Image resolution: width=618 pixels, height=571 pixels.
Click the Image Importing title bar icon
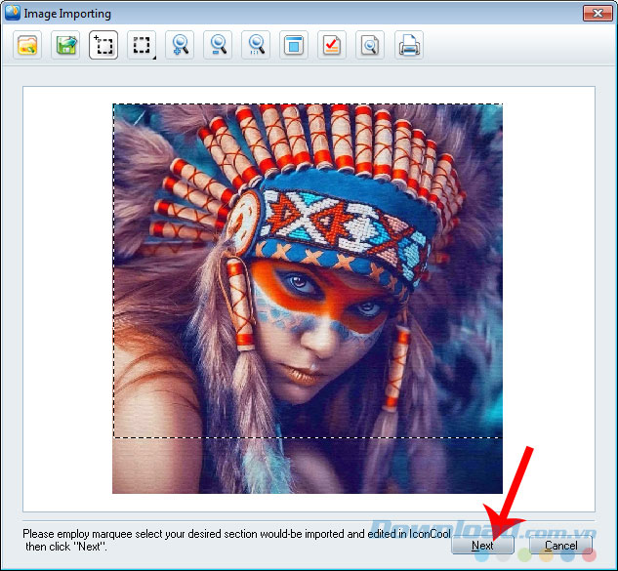click(13, 14)
